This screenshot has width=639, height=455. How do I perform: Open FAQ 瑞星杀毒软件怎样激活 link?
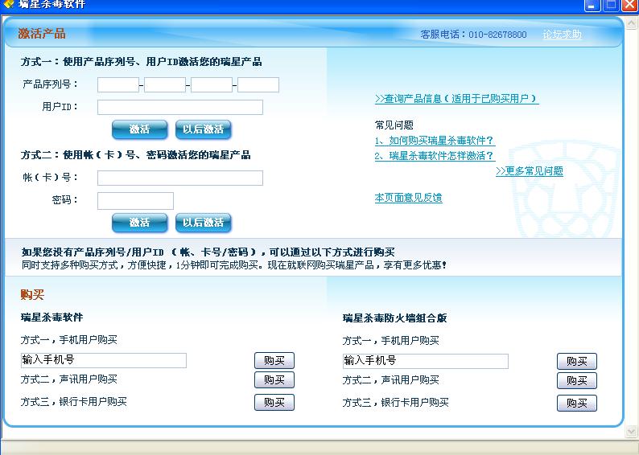(x=435, y=155)
